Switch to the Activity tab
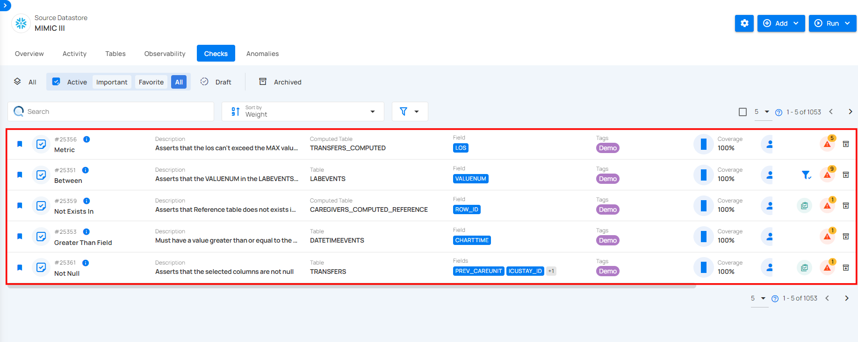The image size is (858, 342). coord(75,54)
